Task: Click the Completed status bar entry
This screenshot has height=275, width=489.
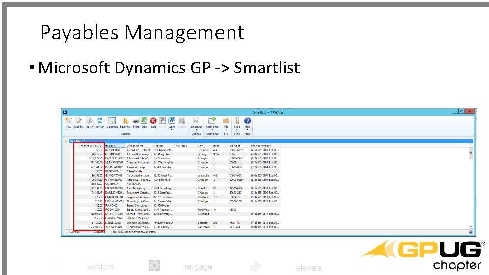Action: (99, 232)
